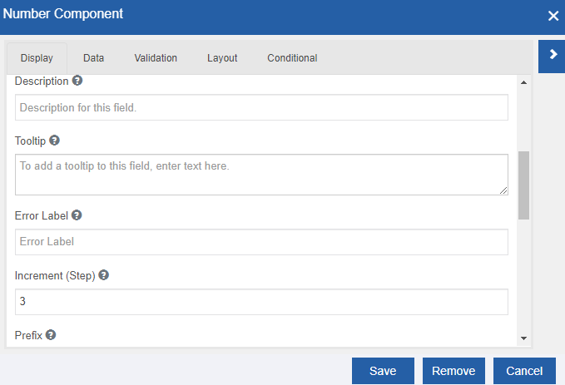This screenshot has width=565, height=385.
Task: Click the Error Label help icon
Action: tap(77, 215)
